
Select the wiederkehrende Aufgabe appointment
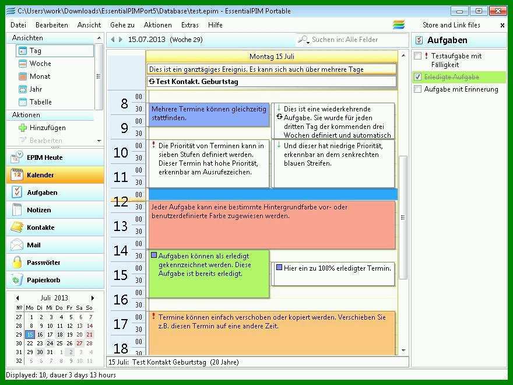click(333, 121)
